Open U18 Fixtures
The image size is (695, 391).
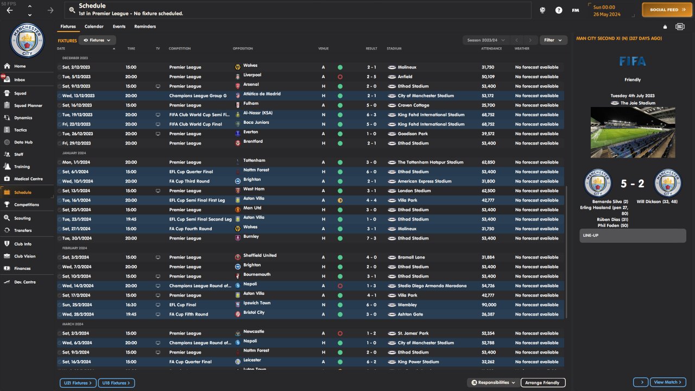pyautogui.click(x=116, y=383)
